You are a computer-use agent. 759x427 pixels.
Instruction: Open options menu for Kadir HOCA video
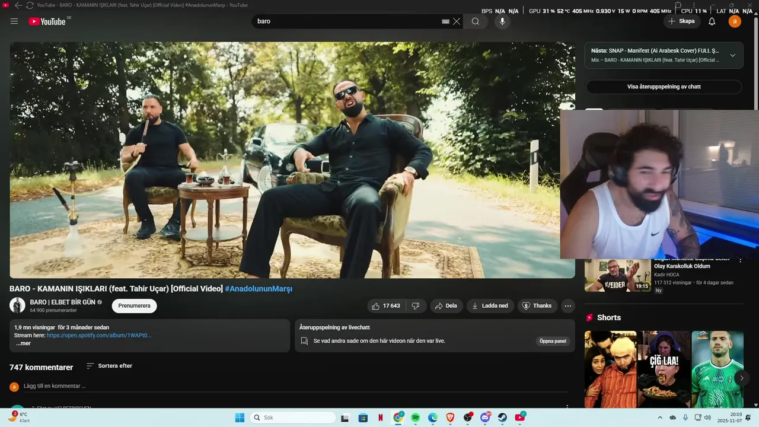point(740,260)
